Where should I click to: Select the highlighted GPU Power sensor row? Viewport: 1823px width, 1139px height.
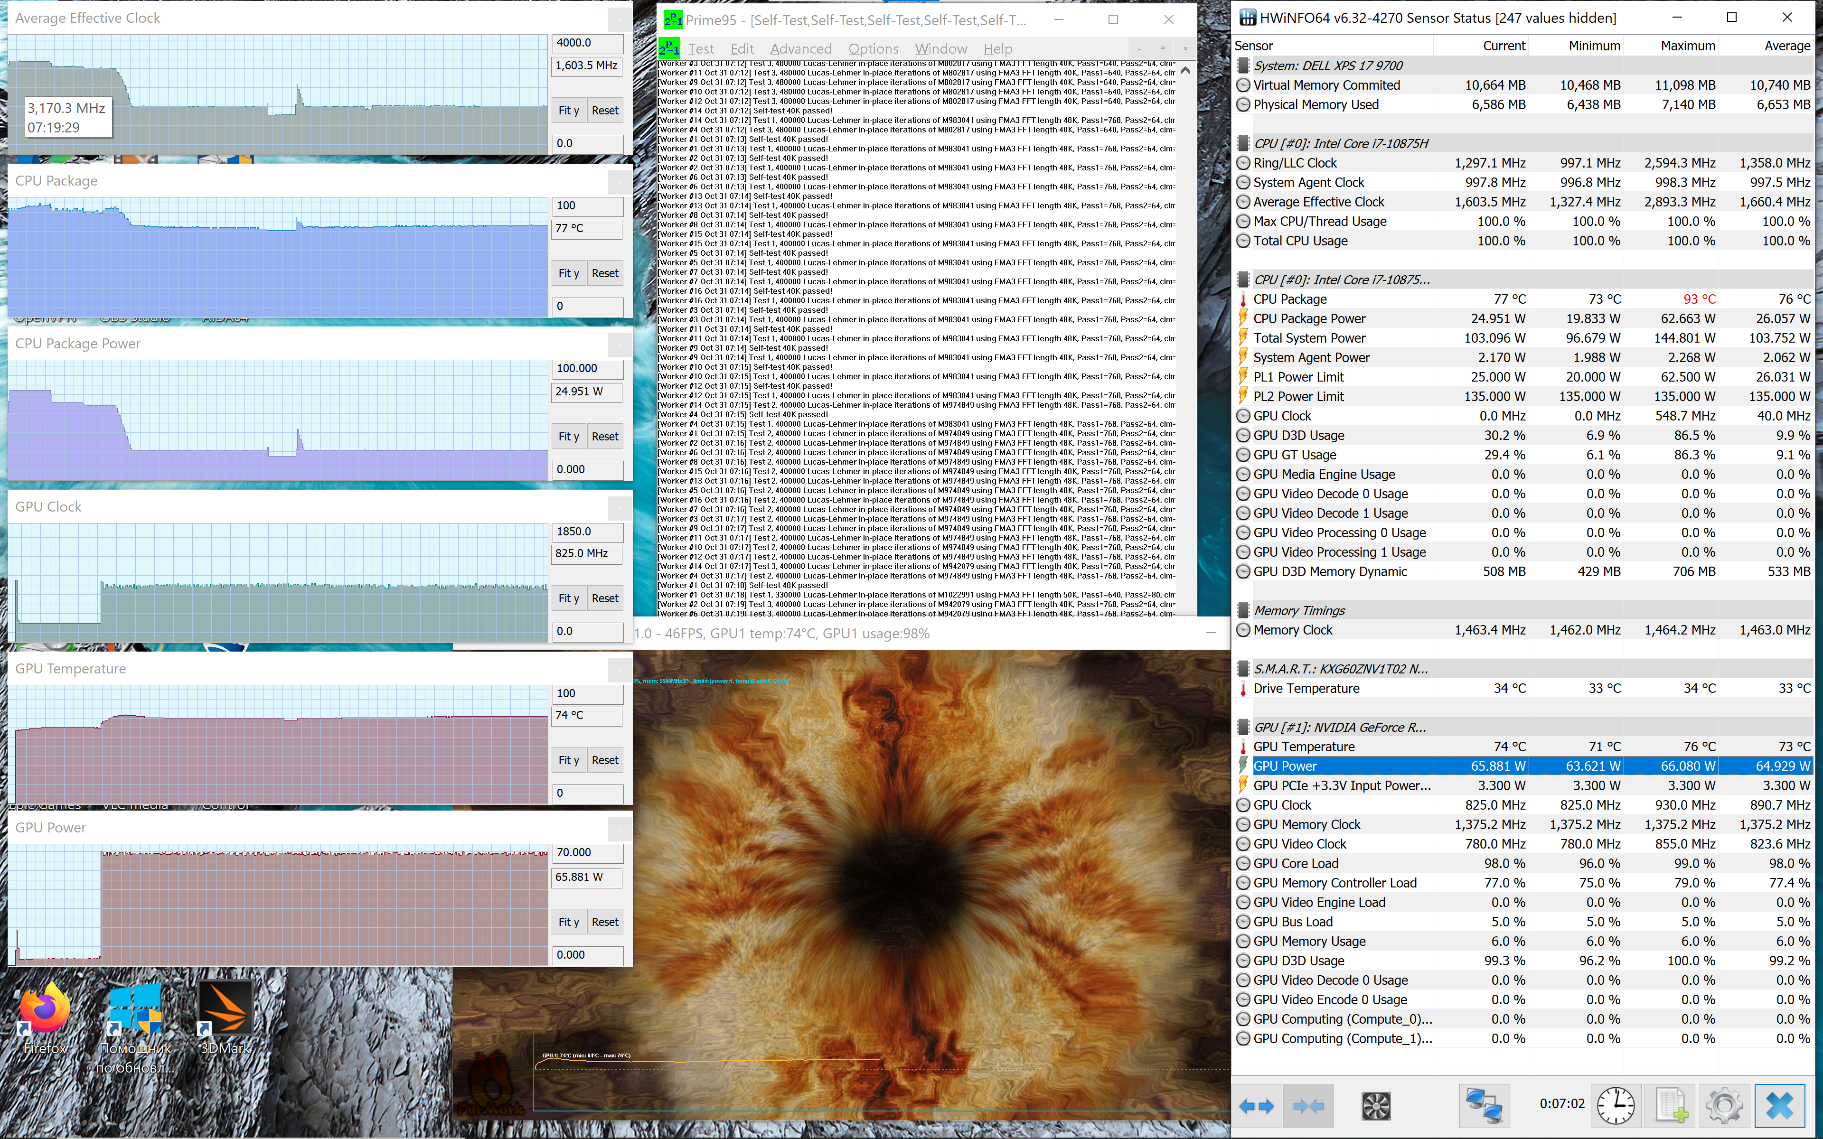coord(1523,766)
